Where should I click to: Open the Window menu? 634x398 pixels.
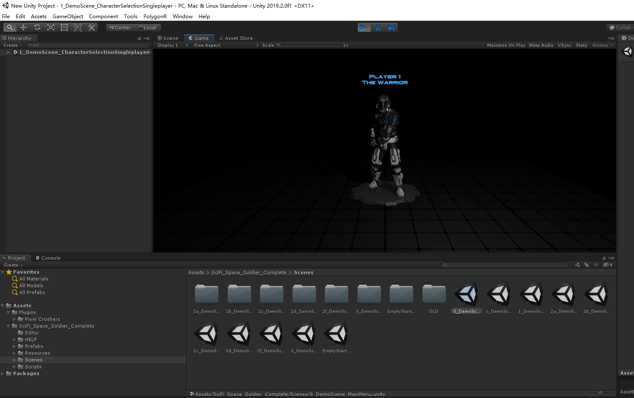182,17
